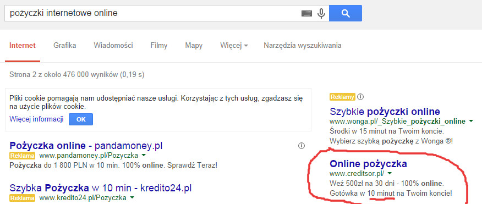Open ad info icon beside Reklamy label
The image size is (482, 204).
tap(361, 97)
